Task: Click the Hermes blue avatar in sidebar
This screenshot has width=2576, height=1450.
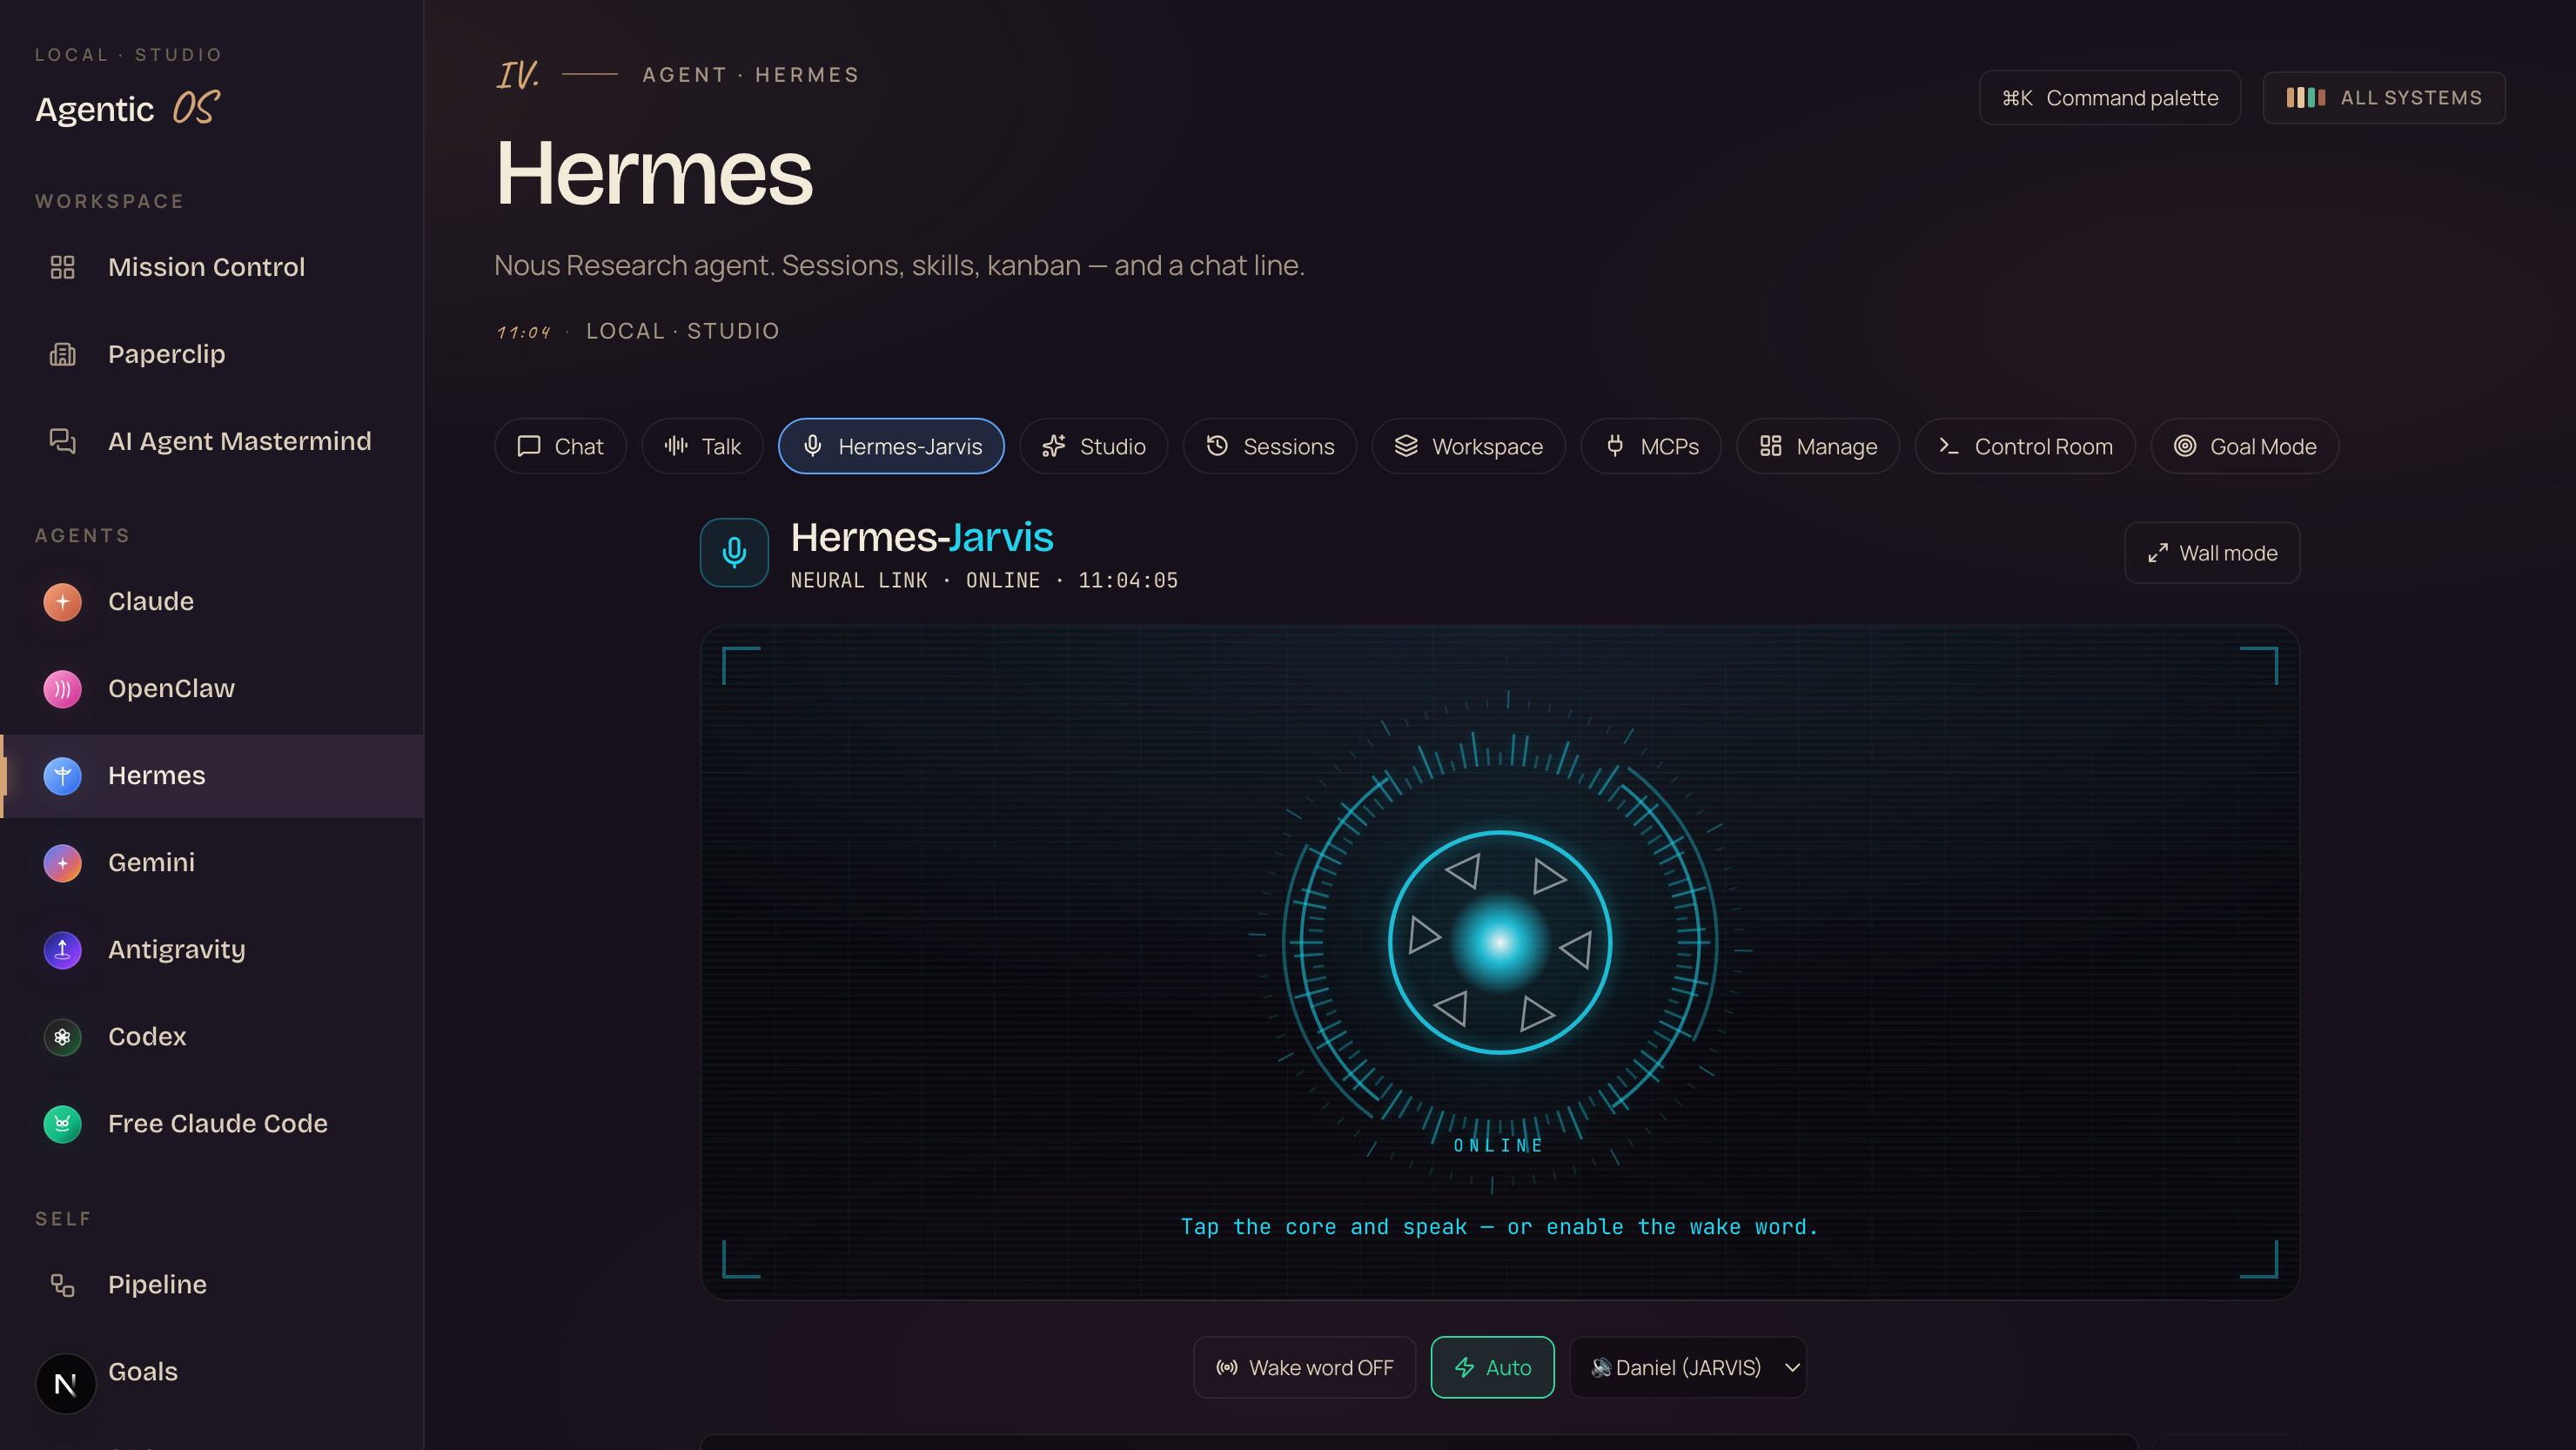Action: coord(62,775)
